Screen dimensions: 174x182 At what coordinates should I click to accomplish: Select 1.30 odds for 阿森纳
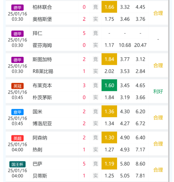coord(109,137)
